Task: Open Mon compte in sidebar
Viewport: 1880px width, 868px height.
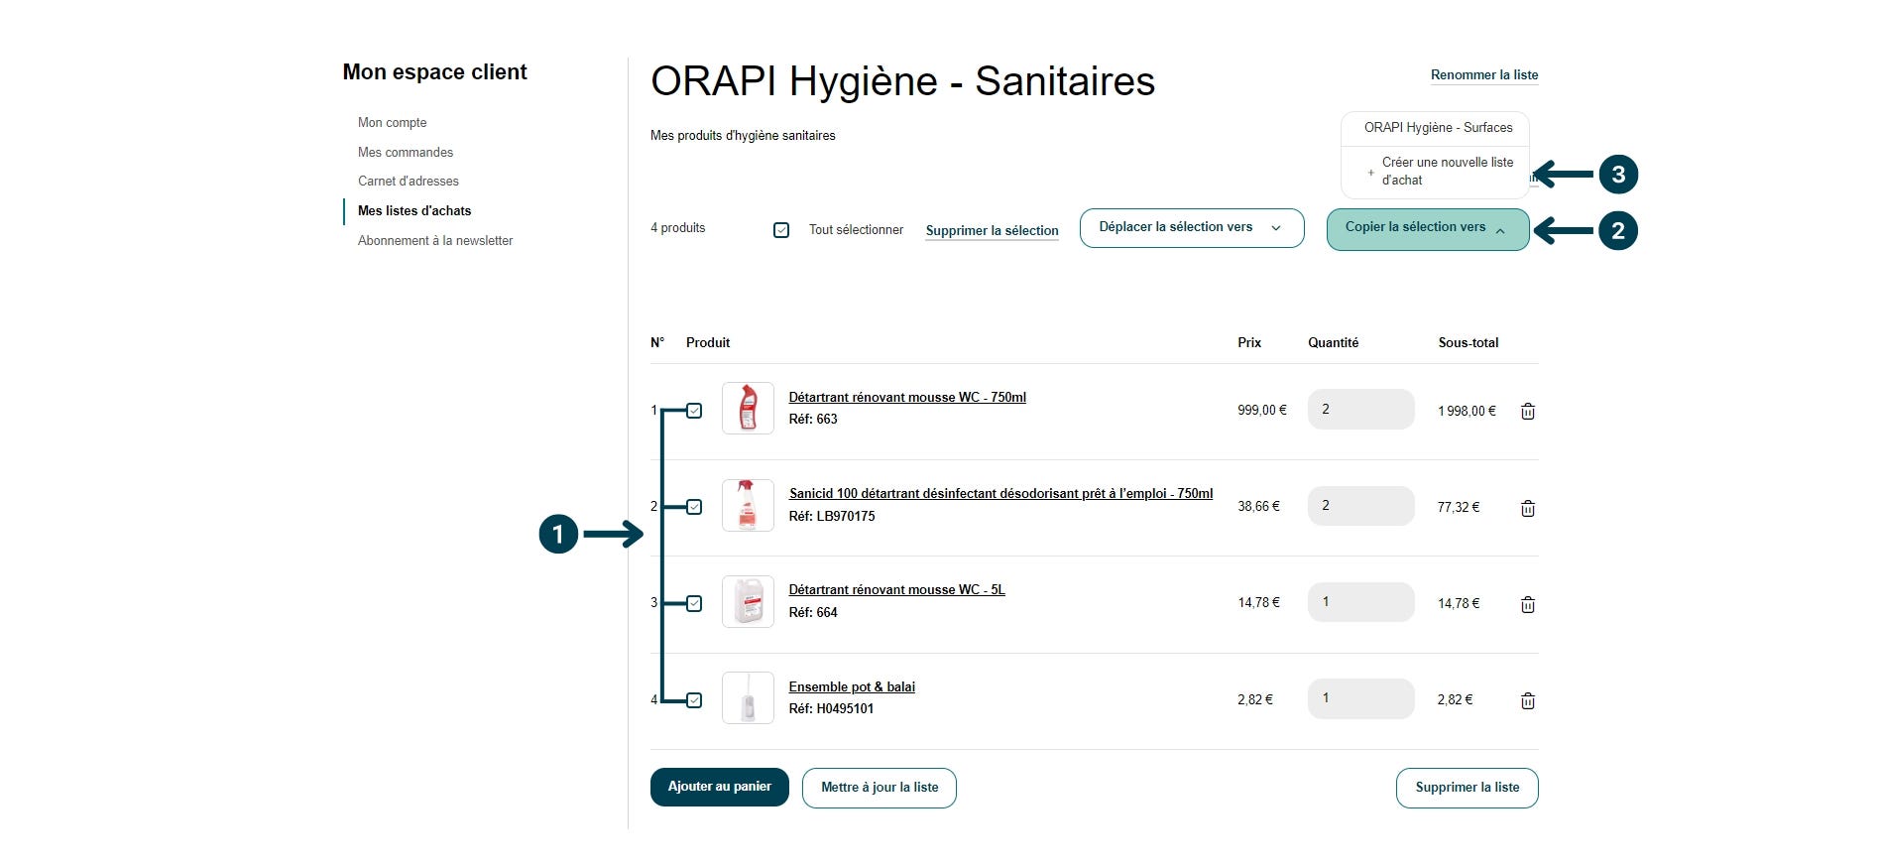Action: (393, 123)
